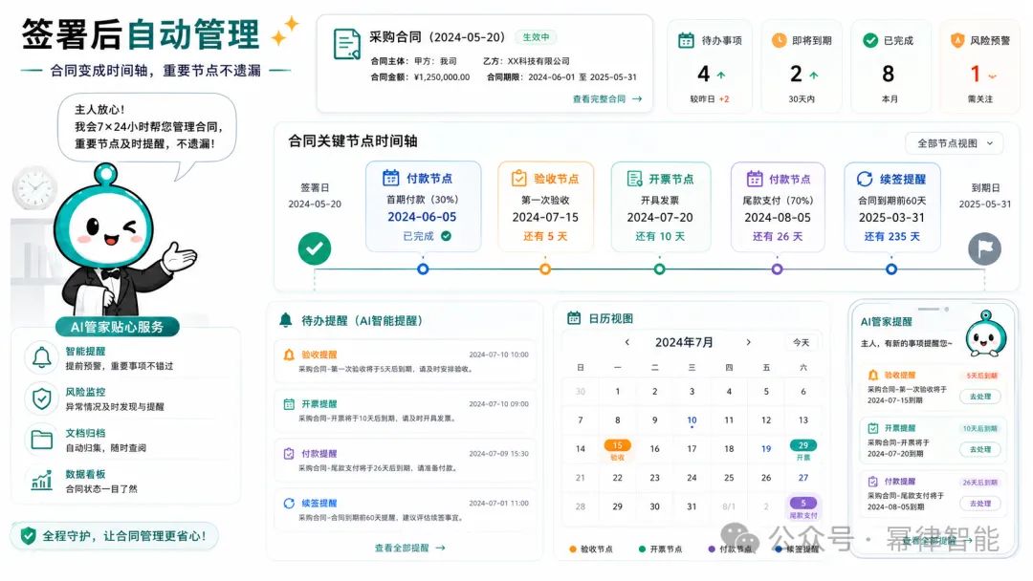Click clipboard icon in AI管家 付款提醒 card
The image size is (1033, 581).
pyautogui.click(x=873, y=482)
